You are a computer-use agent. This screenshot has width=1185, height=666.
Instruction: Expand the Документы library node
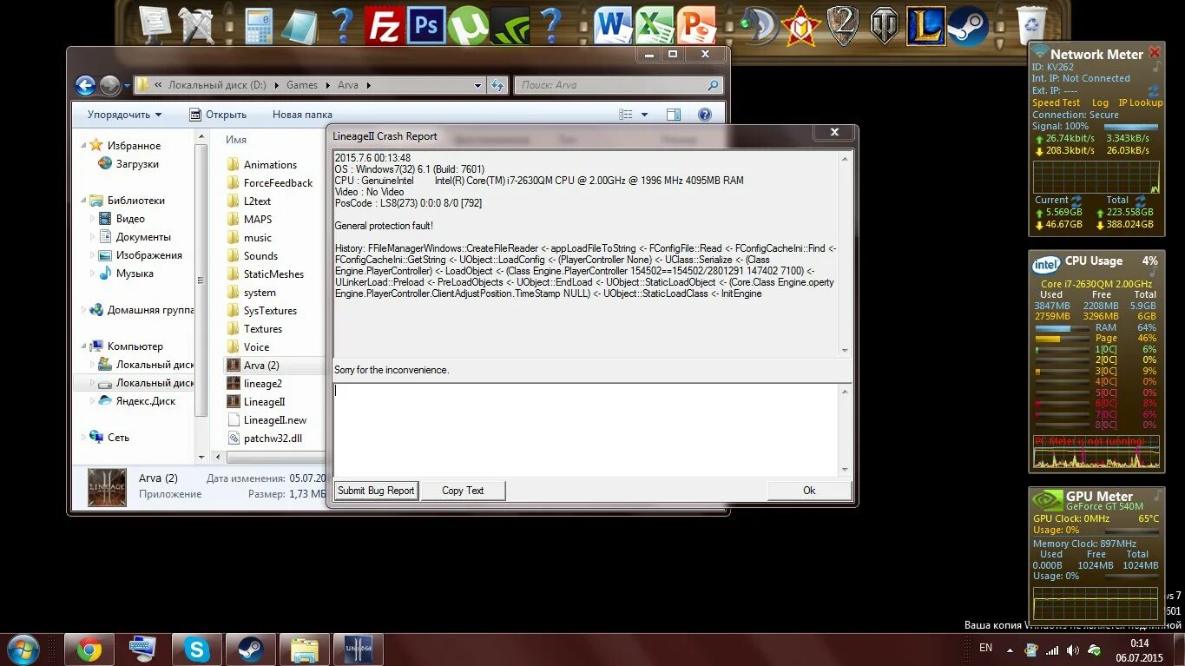click(93, 237)
